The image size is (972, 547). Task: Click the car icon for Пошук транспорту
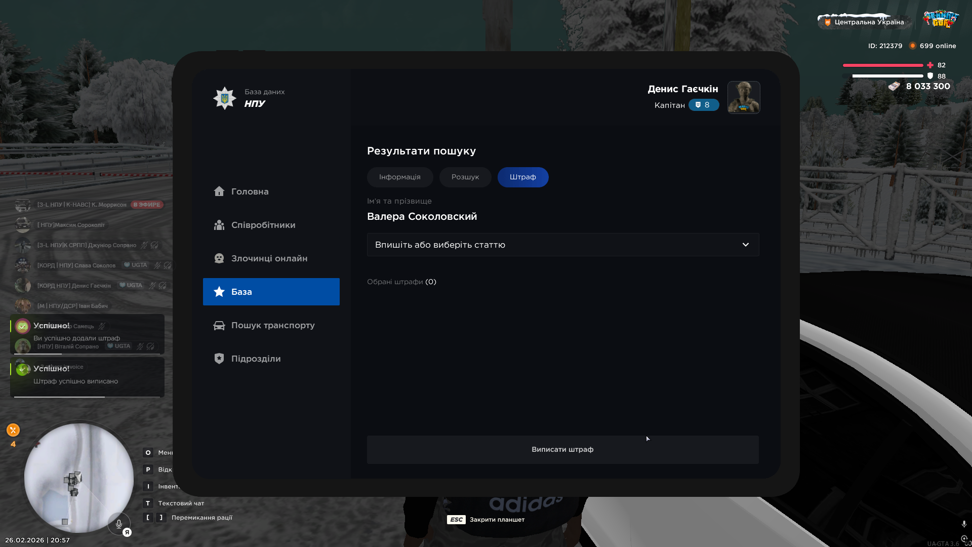point(219,325)
